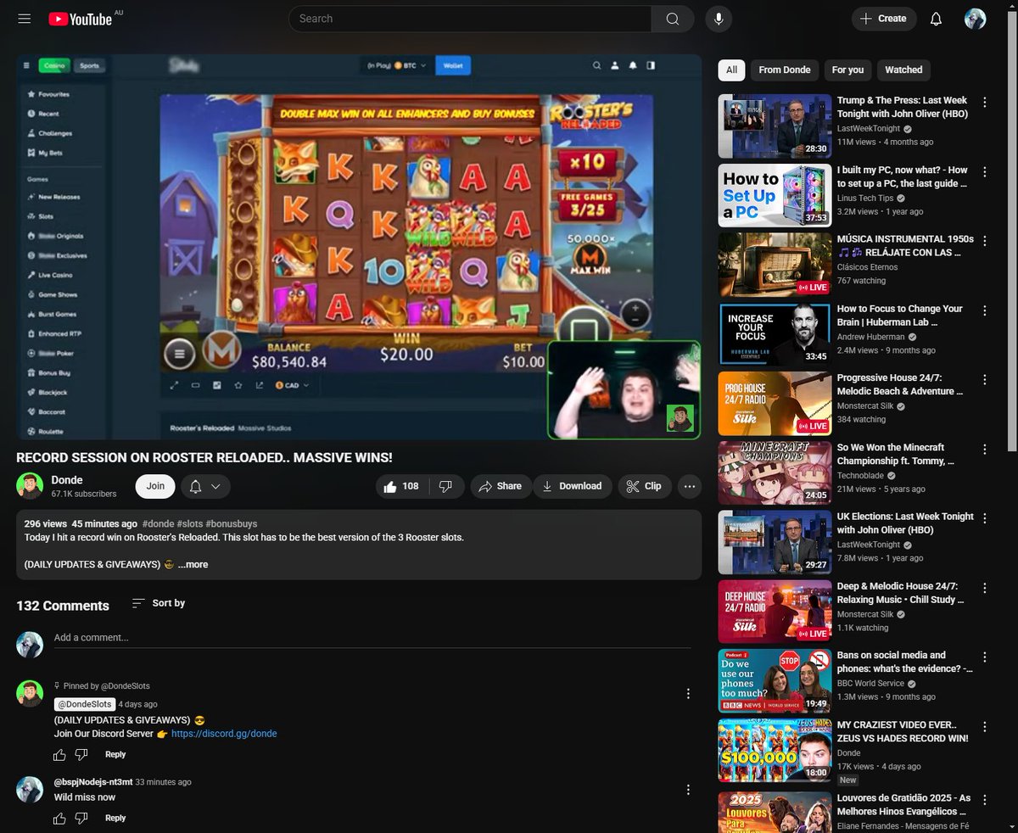1018x833 pixels.
Task: Open more actions ellipsis under video
Action: coord(690,486)
